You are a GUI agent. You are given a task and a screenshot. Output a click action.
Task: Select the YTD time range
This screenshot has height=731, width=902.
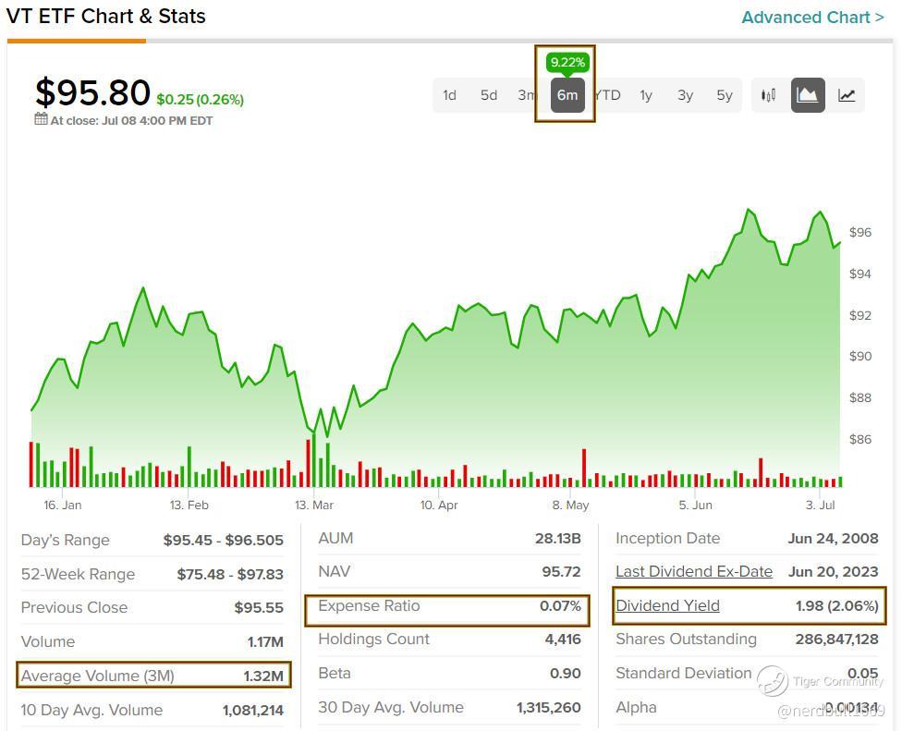(x=608, y=95)
